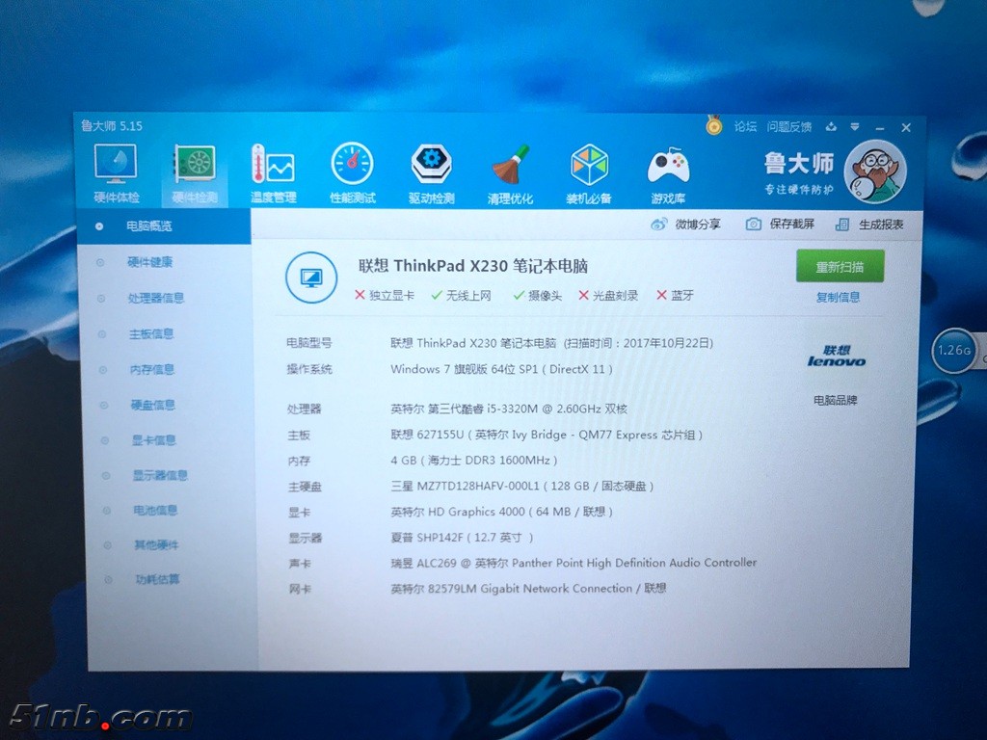Select 功耗估算 in the sidebar

(157, 579)
